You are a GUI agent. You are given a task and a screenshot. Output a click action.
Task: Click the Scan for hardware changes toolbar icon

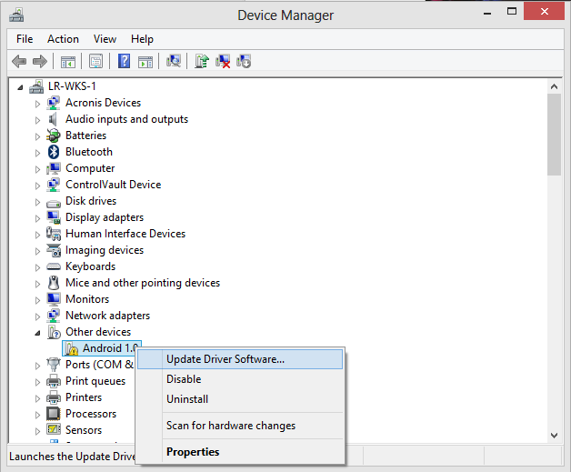point(174,61)
